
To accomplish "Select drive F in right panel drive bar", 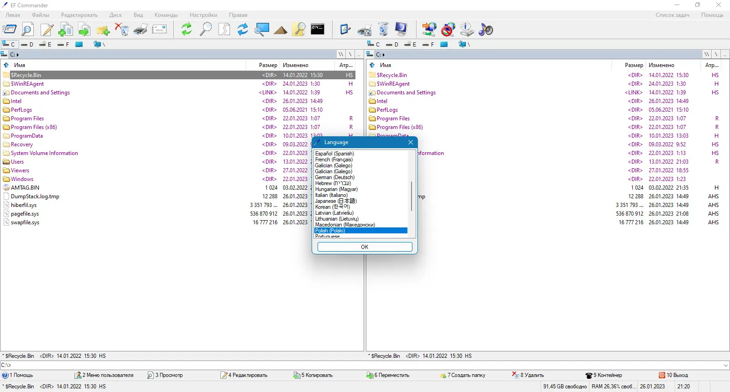I will tap(428, 44).
